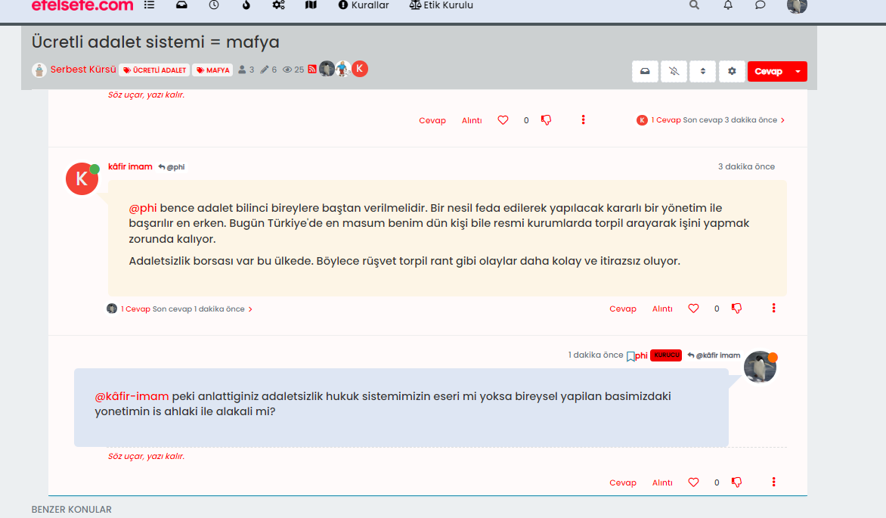Click the ÜCRETLİ ADALET tag

tap(154, 69)
